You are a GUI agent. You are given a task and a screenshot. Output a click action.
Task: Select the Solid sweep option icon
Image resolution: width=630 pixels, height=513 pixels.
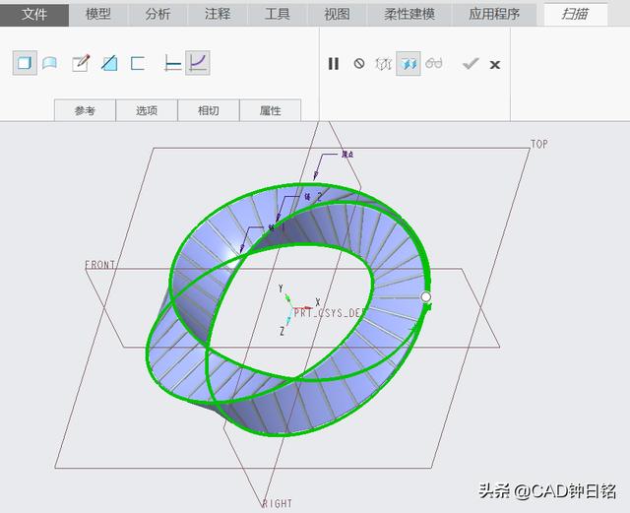point(24,63)
